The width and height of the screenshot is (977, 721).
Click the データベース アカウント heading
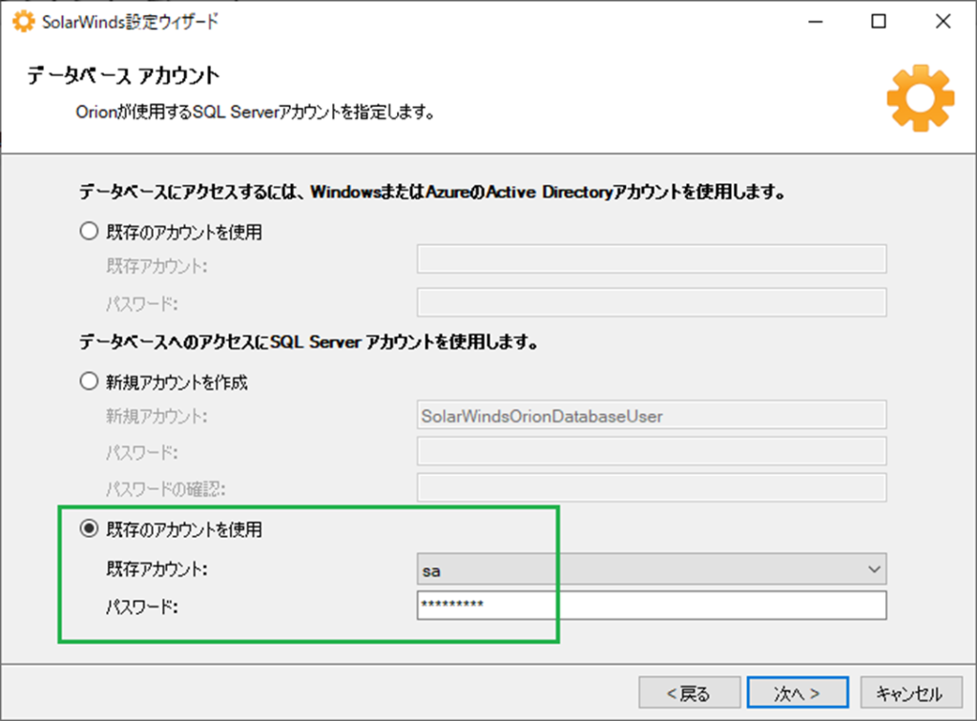123,75
